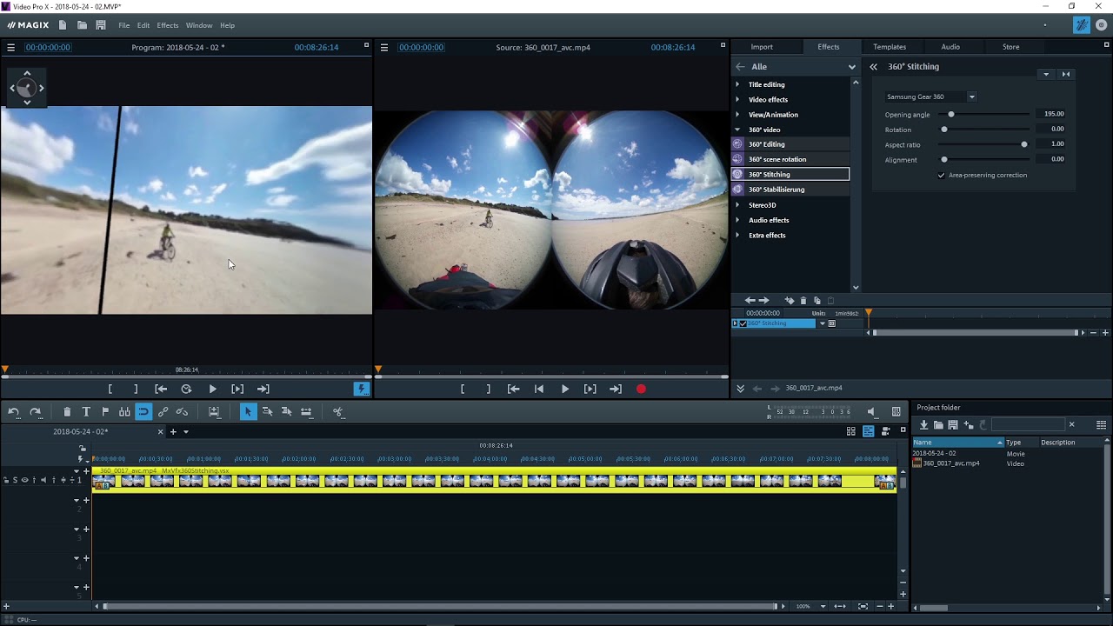The width and height of the screenshot is (1113, 626).
Task: Open the Effects menu
Action: coord(168,25)
